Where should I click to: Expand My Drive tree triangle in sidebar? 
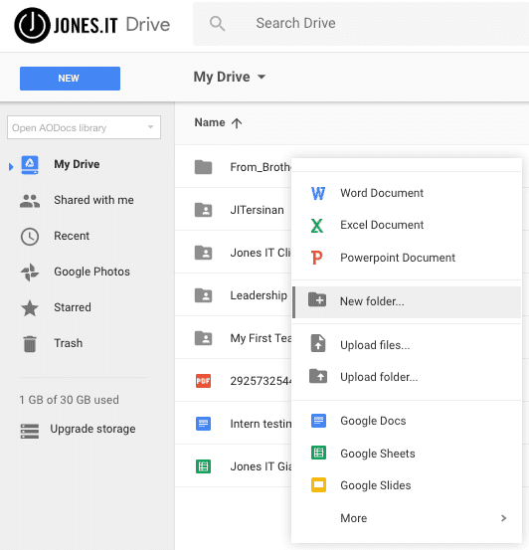tap(11, 167)
